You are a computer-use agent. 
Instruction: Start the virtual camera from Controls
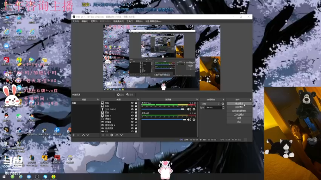pyautogui.click(x=239, y=111)
